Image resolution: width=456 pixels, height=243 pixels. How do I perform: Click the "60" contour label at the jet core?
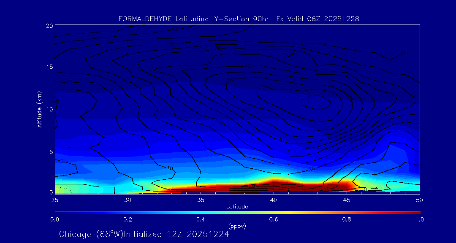point(310,97)
